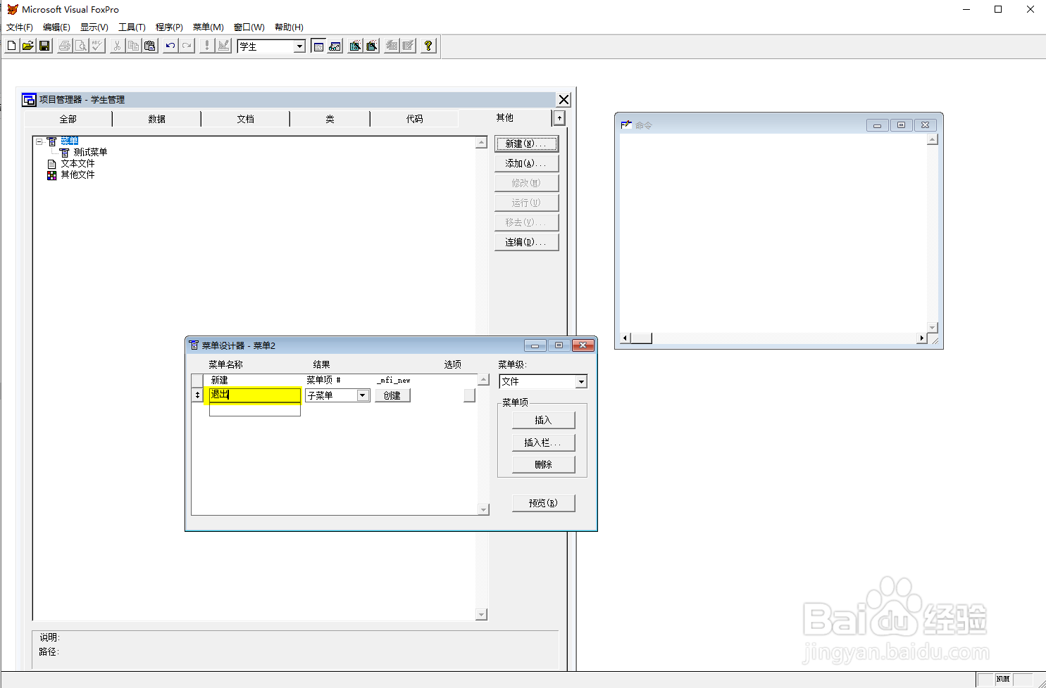Click the Command Window toolbar icon

pos(318,46)
